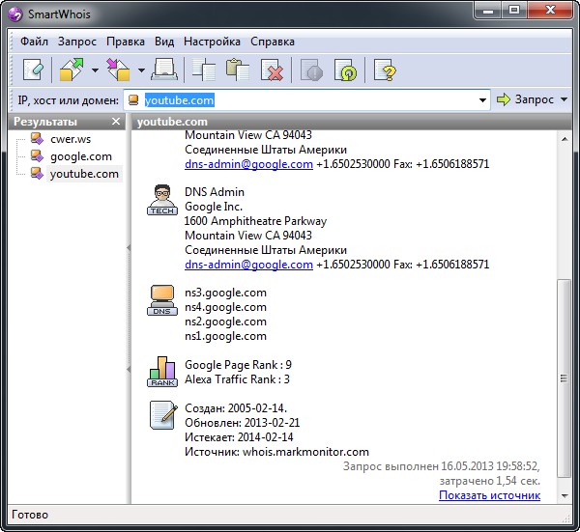Click the Paste toolbar icon
Image resolution: width=580 pixels, height=532 pixels.
tap(238, 70)
